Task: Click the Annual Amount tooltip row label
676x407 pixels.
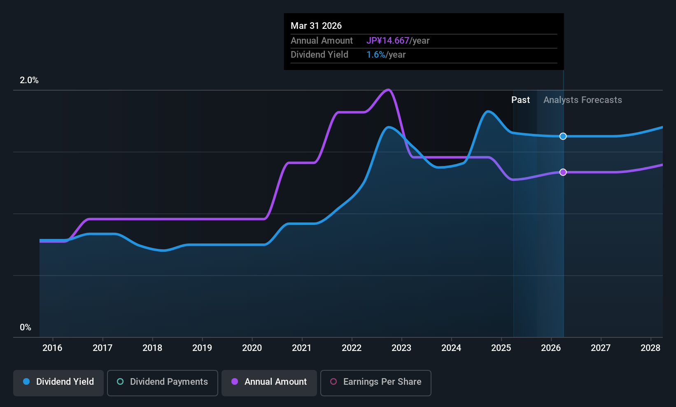Action: click(322, 41)
